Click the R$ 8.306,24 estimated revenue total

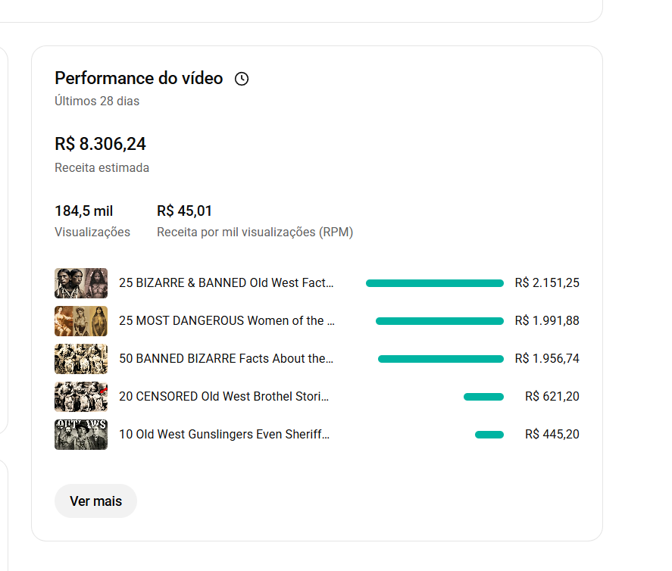[101, 144]
